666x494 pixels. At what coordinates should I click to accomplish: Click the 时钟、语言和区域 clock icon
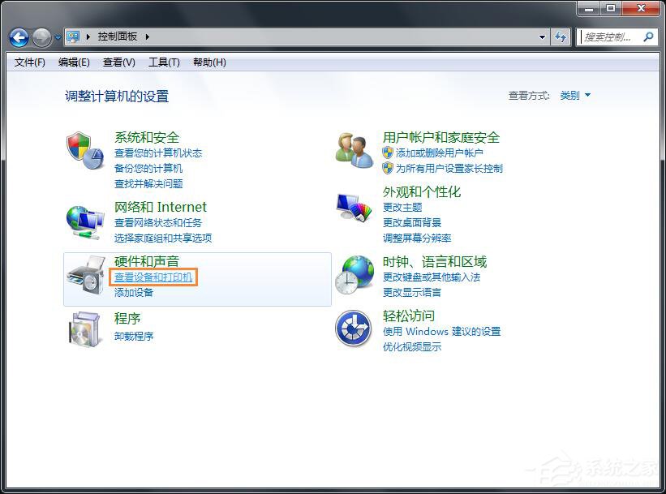354,276
